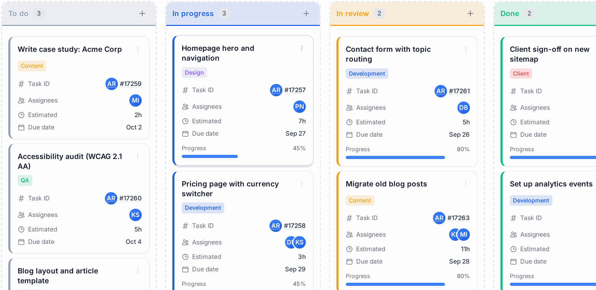Image resolution: width=596 pixels, height=290 pixels.
Task: Click task ID #17257
Action: point(295,90)
